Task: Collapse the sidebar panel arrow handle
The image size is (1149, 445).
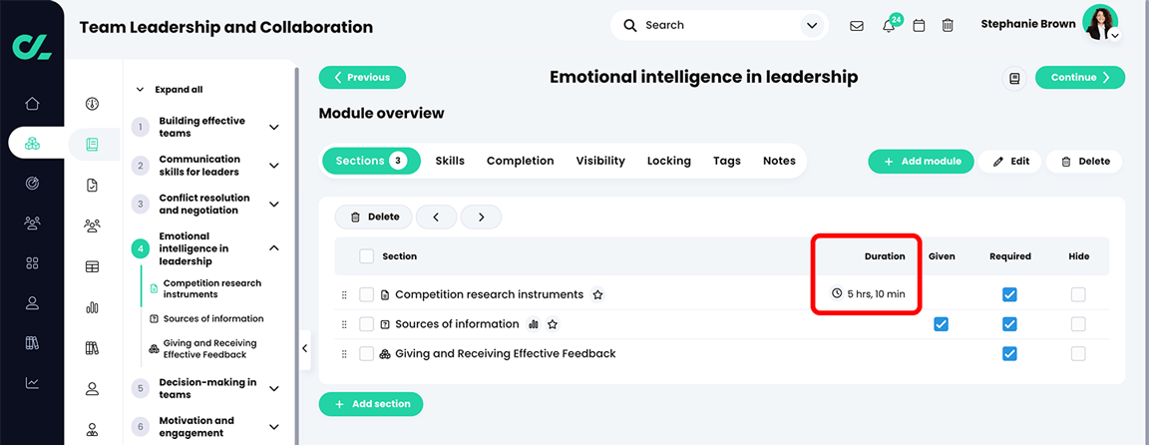Action: 305,349
